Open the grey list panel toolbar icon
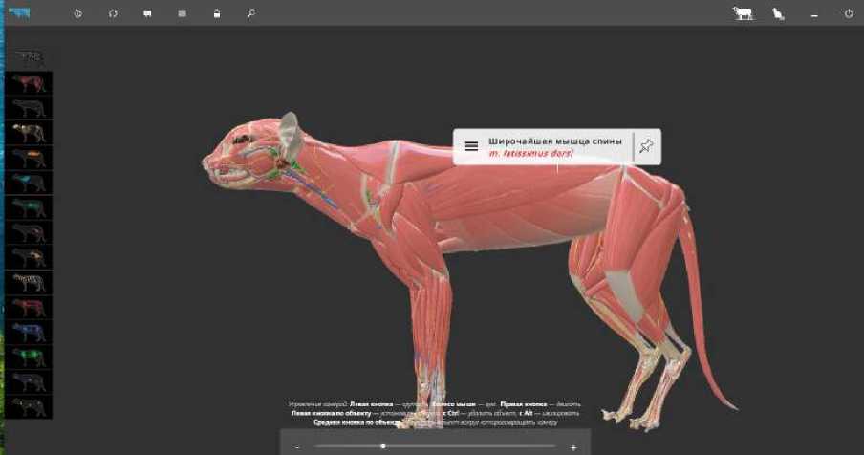This screenshot has width=864, height=455. 182,13
